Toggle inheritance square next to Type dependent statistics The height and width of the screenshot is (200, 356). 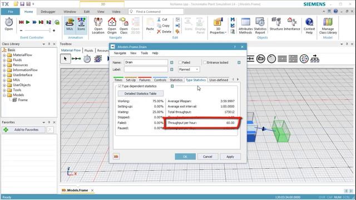coord(172,86)
